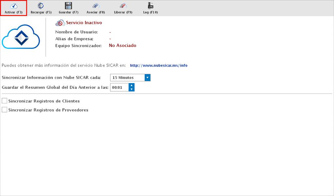Increase the Resumen Global time with up arrow

pos(131,85)
